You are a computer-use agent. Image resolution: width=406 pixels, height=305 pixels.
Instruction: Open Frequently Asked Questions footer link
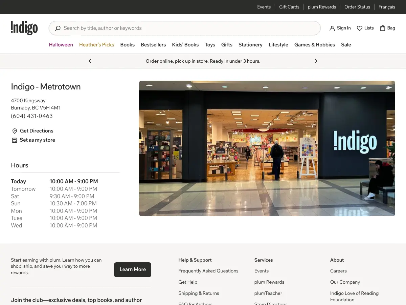[208, 271]
